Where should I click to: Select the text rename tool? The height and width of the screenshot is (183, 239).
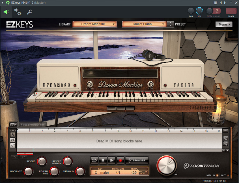[x=13, y=146]
